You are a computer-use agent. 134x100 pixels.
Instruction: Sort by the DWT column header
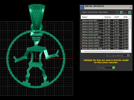118,17
